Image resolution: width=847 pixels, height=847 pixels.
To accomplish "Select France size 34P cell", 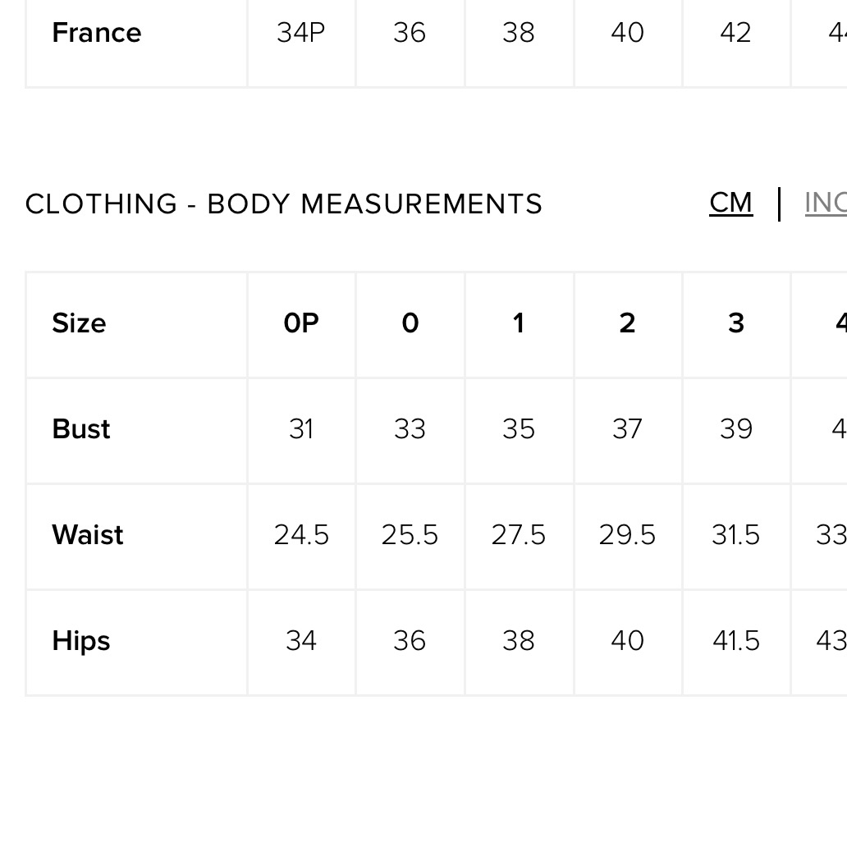I will pyautogui.click(x=301, y=32).
